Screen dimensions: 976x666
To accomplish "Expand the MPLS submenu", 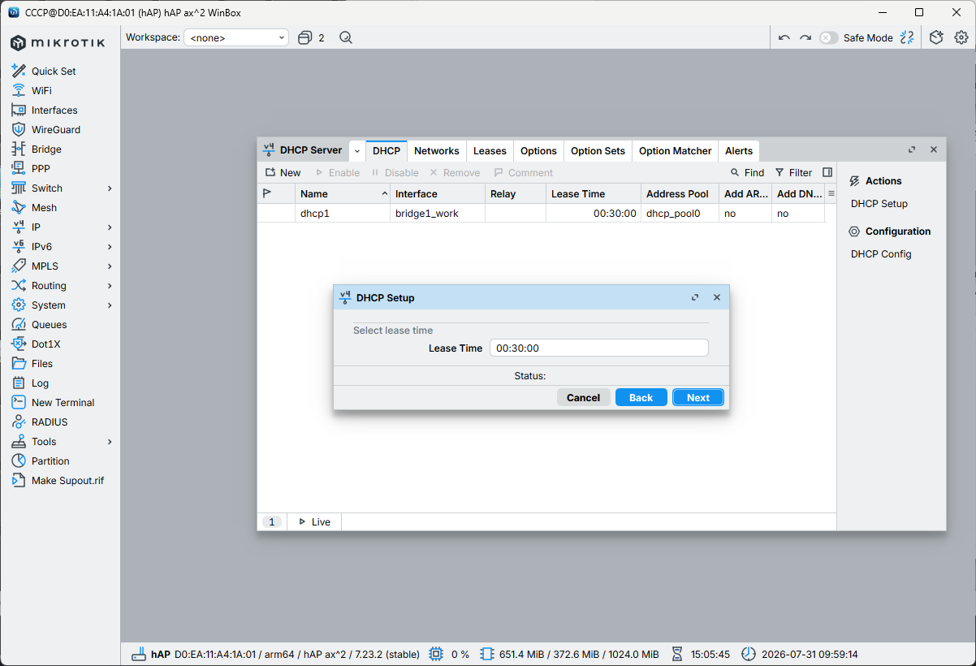I will coord(110,266).
